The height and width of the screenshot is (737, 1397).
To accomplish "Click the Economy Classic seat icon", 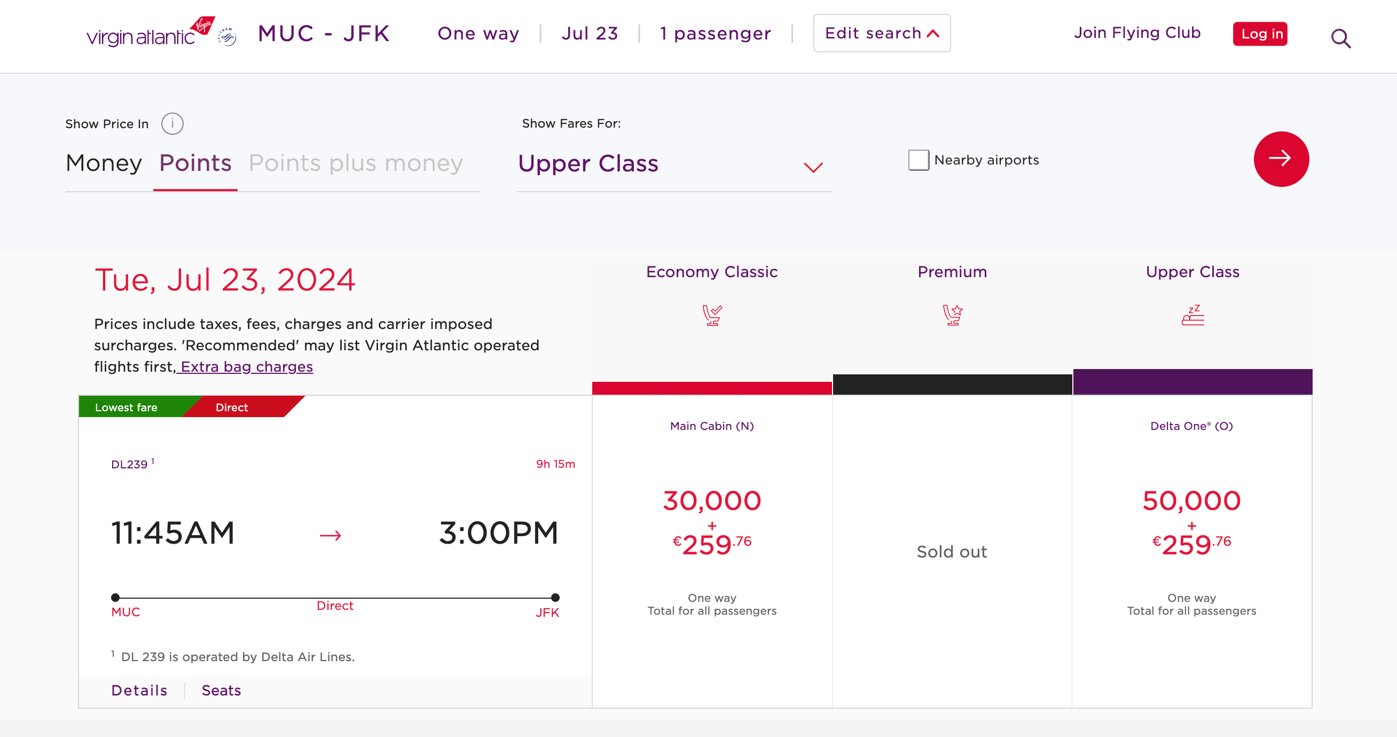I will 711,315.
